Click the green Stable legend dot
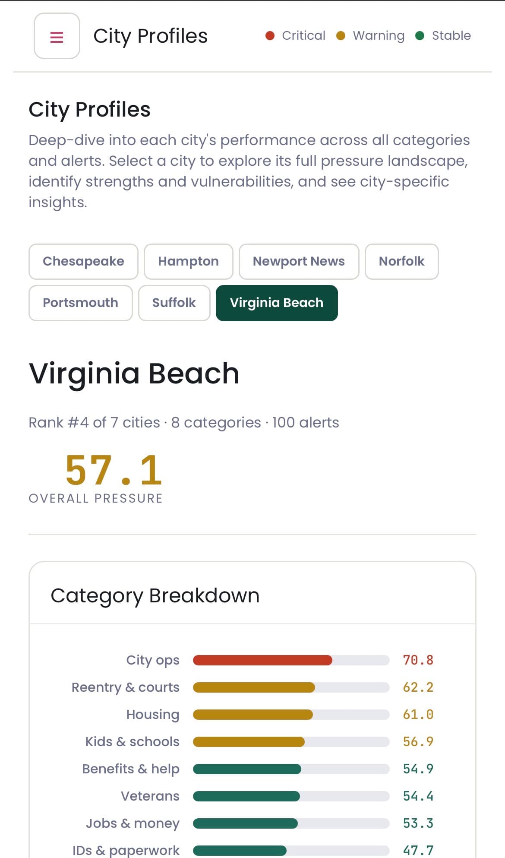This screenshot has width=505, height=858. point(420,36)
